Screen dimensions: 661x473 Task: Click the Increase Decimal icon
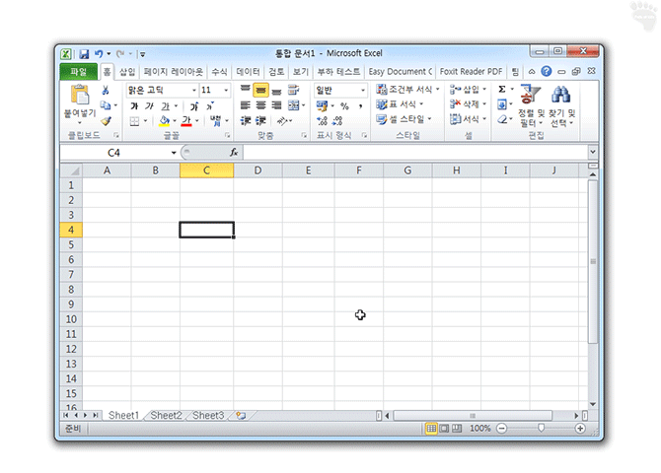(x=322, y=121)
